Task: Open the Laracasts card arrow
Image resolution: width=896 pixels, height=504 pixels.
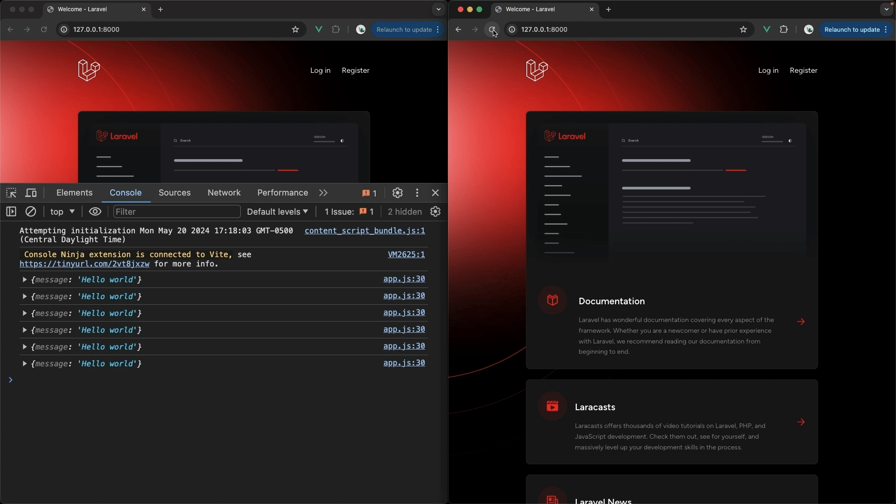Action: tap(801, 422)
